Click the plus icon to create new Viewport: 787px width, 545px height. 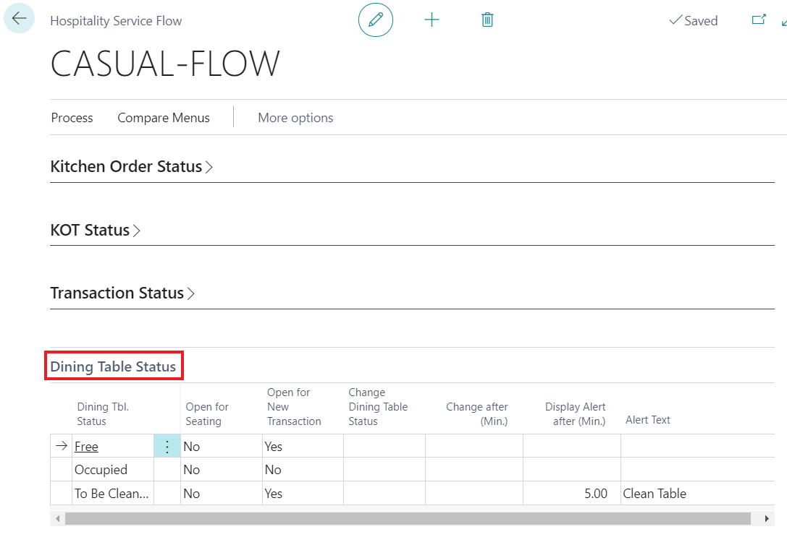coord(432,20)
